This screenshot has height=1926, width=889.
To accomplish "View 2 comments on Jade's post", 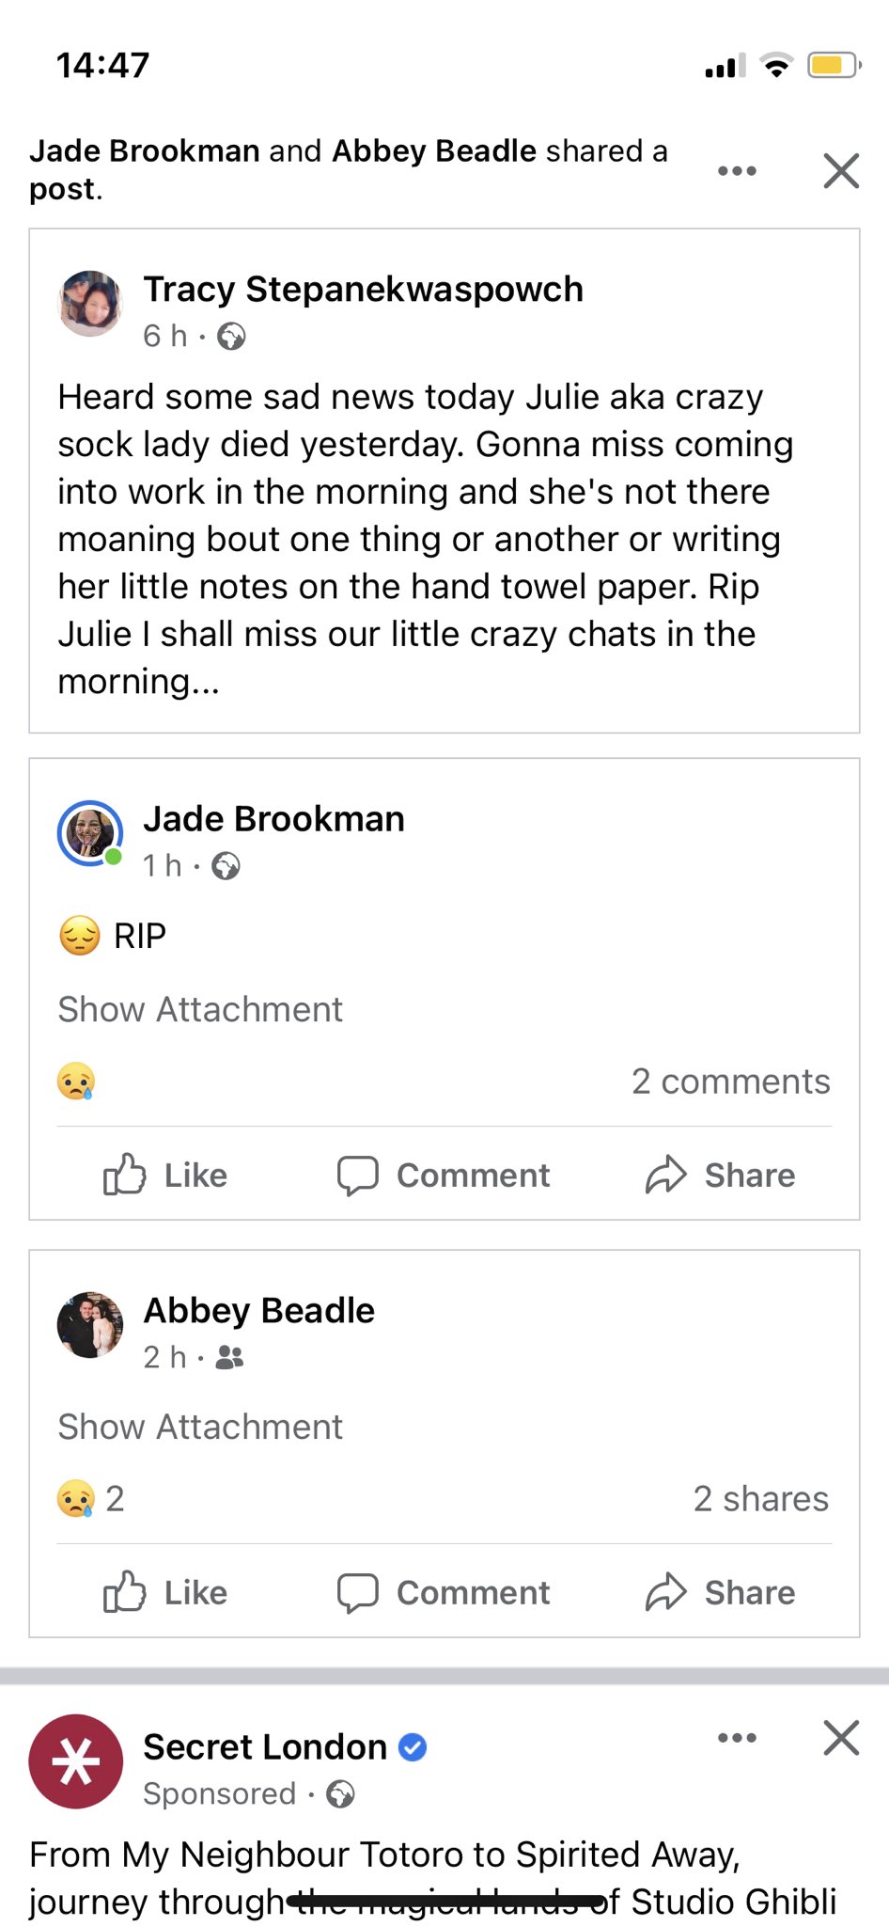I will [730, 1081].
